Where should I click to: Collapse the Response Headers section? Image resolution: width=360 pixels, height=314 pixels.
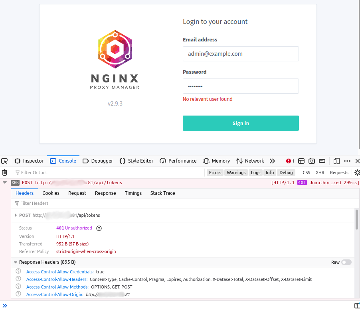pos(15,262)
